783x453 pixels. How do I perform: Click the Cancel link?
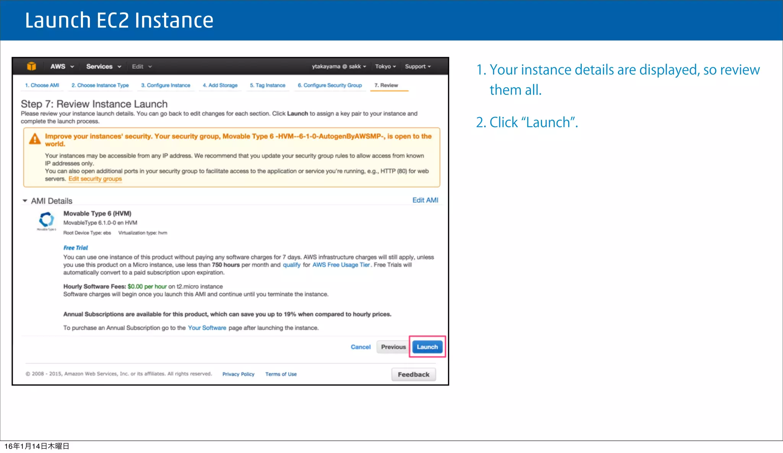point(361,347)
